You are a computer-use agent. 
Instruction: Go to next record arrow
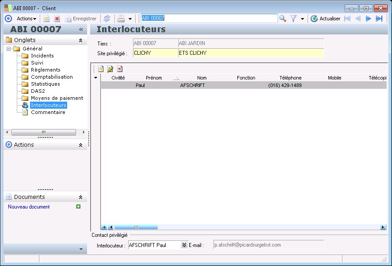pyautogui.click(x=368, y=19)
